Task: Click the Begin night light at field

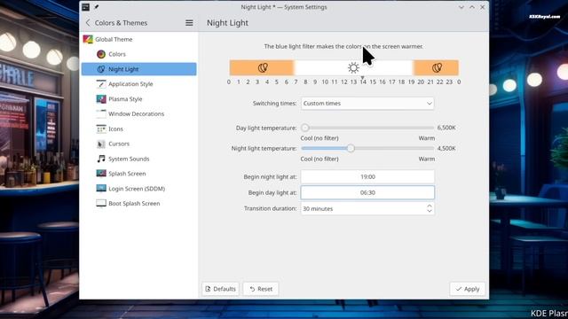Action: 367,177
